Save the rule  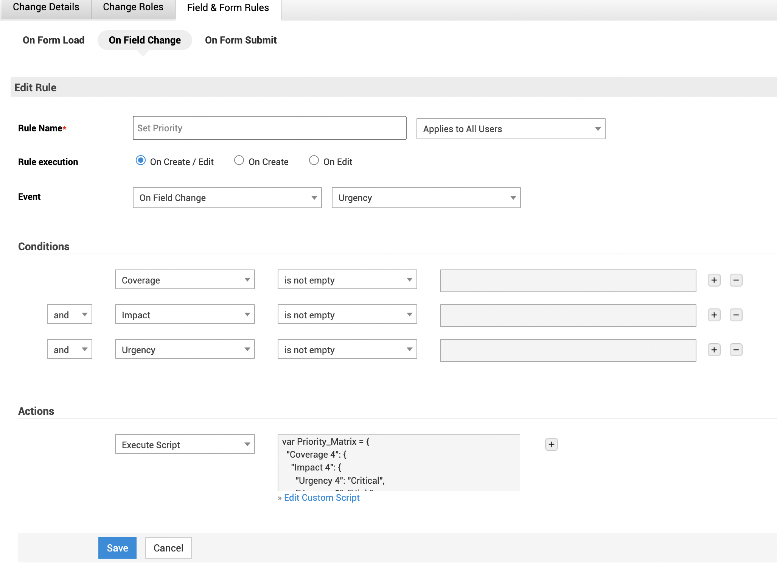117,548
